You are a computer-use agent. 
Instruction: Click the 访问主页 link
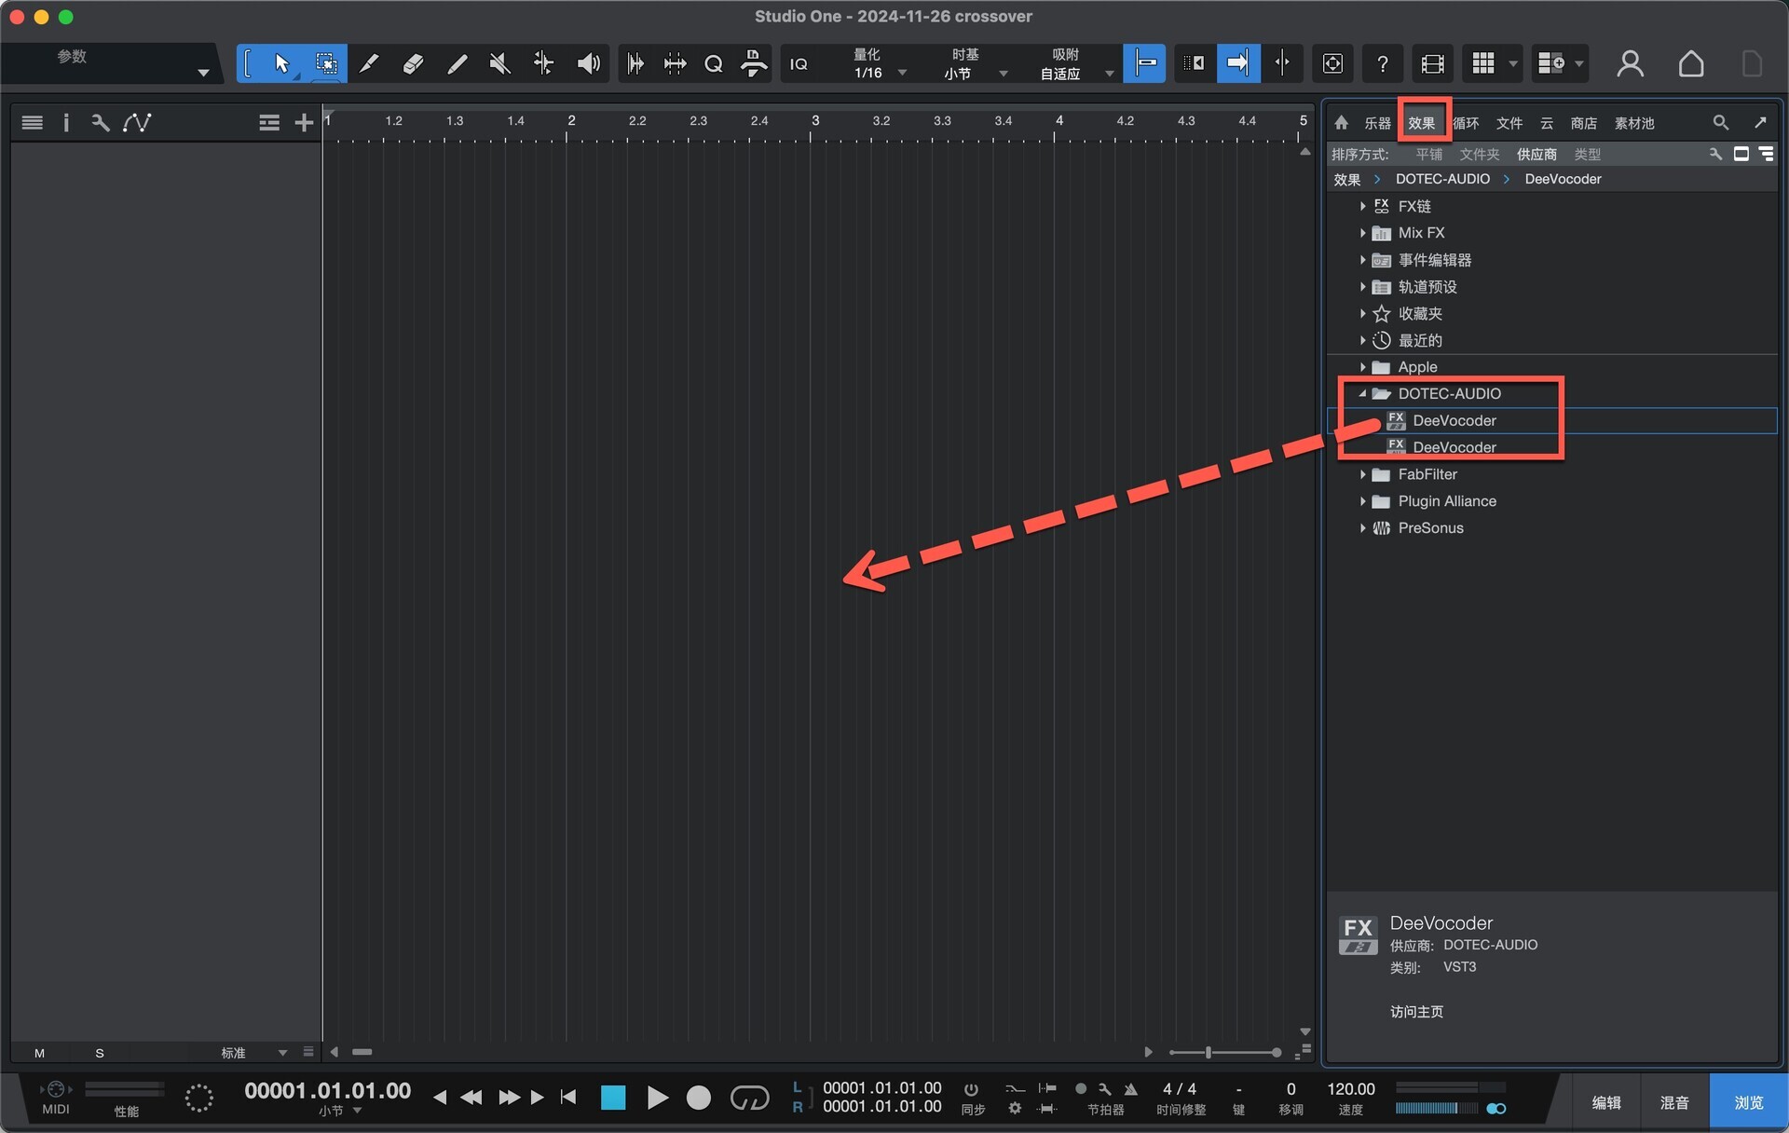pyautogui.click(x=1416, y=1012)
